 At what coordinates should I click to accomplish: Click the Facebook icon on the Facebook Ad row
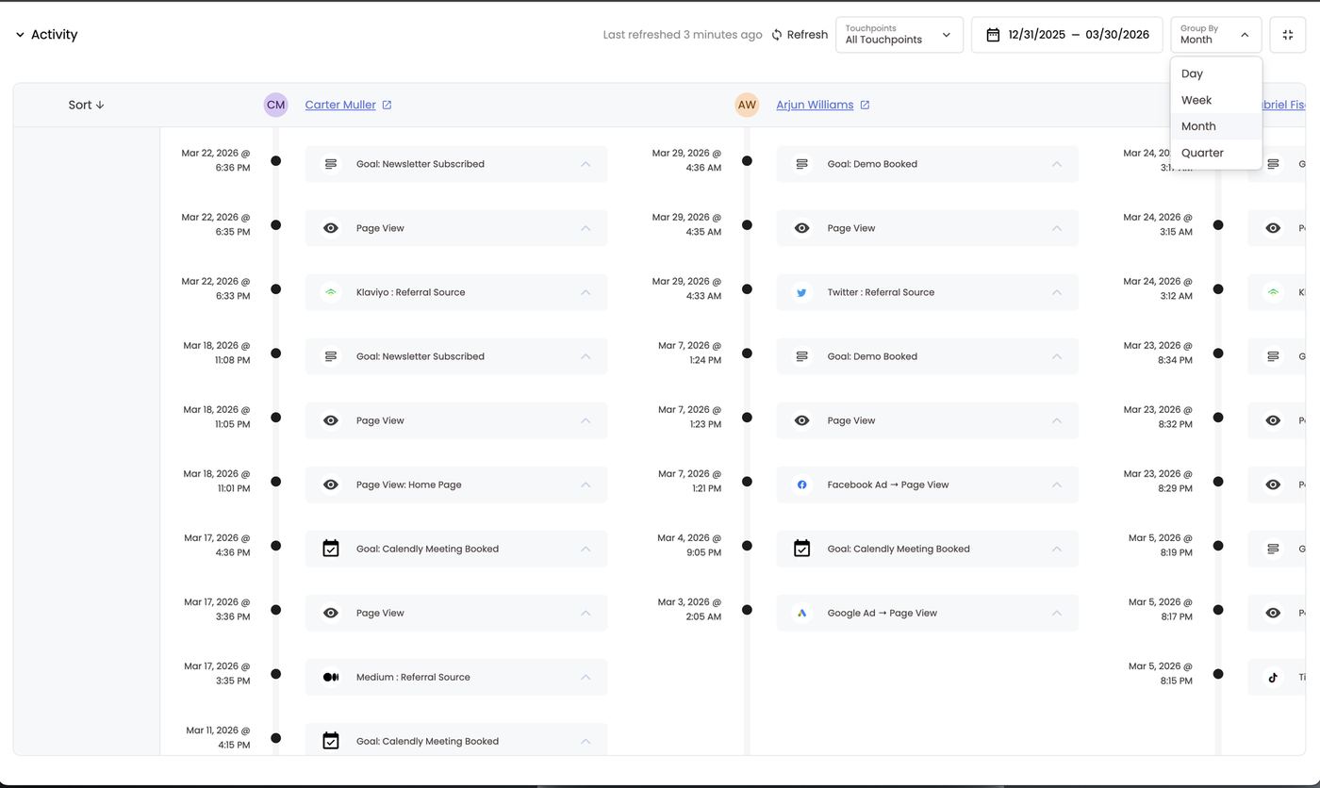click(x=801, y=484)
